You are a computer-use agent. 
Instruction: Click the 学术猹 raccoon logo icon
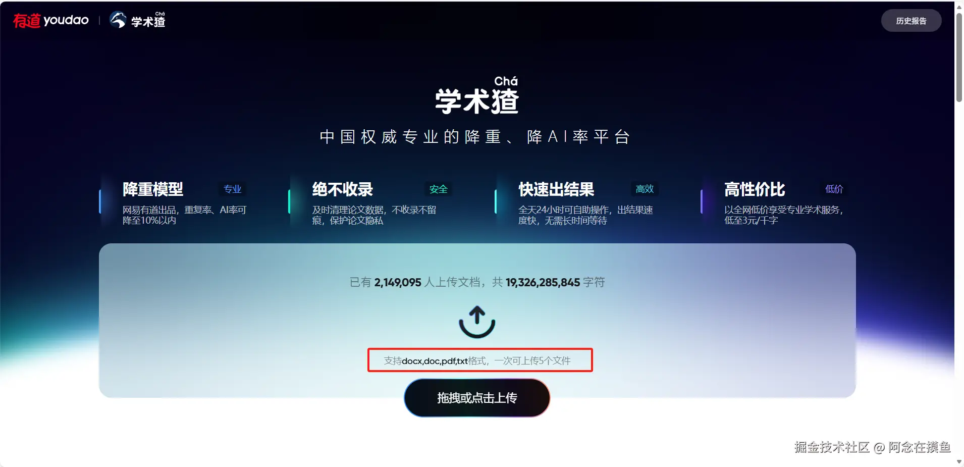(x=118, y=20)
